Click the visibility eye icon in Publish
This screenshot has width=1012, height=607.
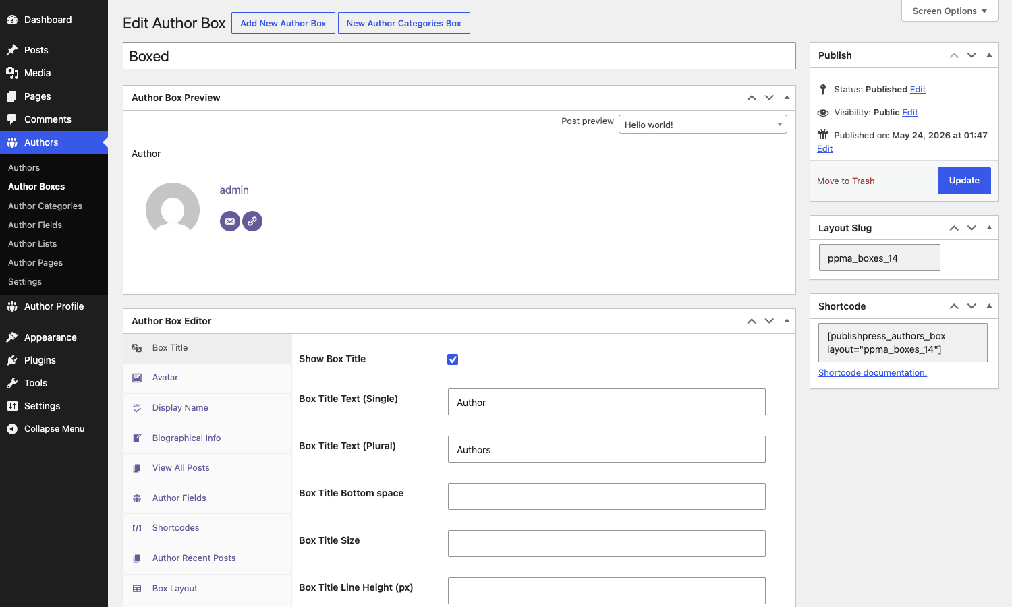[823, 113]
